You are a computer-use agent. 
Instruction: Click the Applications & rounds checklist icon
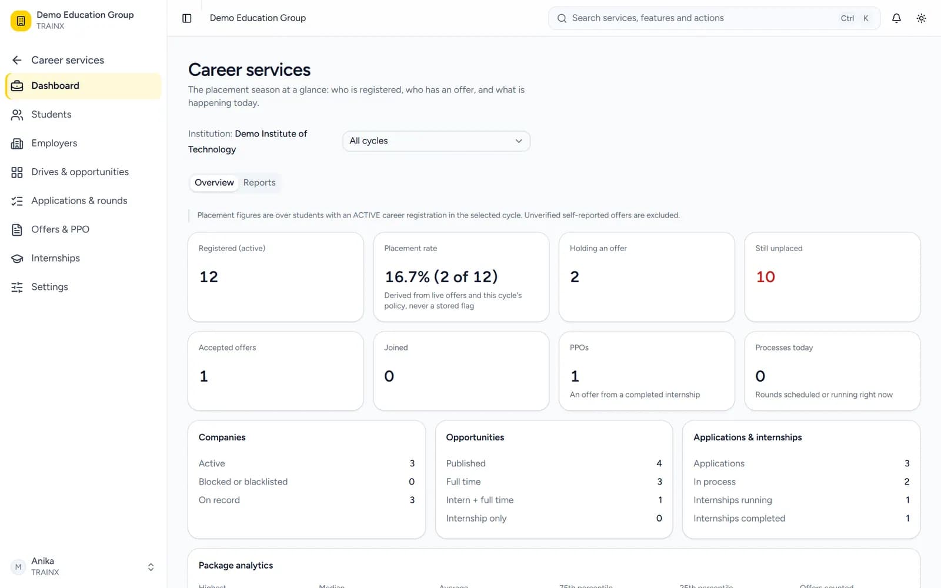pyautogui.click(x=17, y=201)
